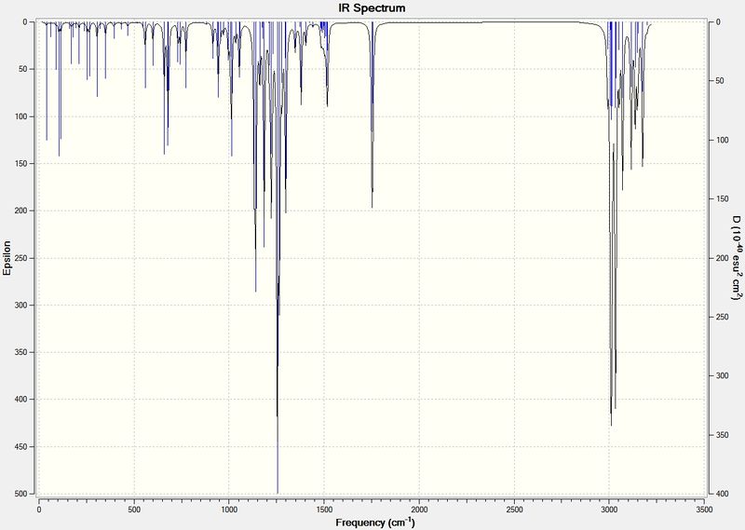Viewport: 745px width, 530px height.
Task: Click the 500 tick label on Epsilon axis
Action: [x=21, y=494]
